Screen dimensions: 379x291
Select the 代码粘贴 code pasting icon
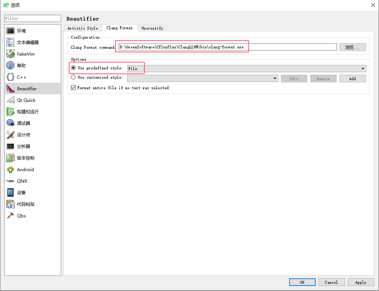(10, 204)
